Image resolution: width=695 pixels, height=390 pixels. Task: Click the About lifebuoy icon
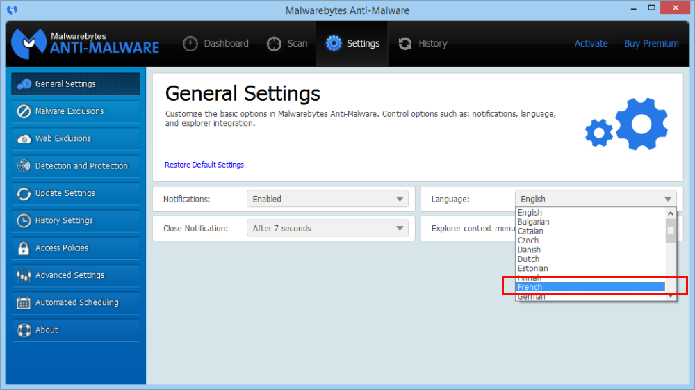pyautogui.click(x=24, y=330)
